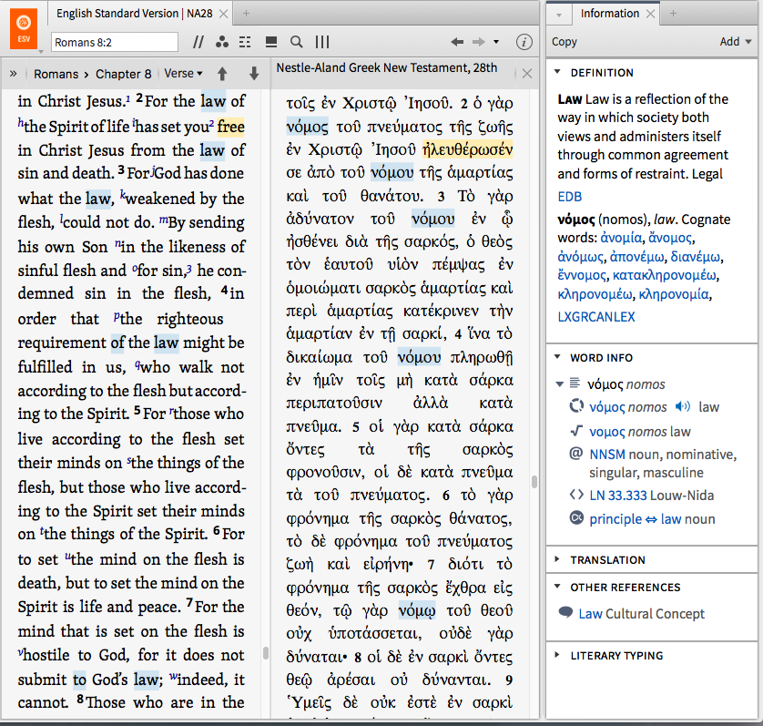Open the LN 33.333 Louw-Nida link

point(618,496)
